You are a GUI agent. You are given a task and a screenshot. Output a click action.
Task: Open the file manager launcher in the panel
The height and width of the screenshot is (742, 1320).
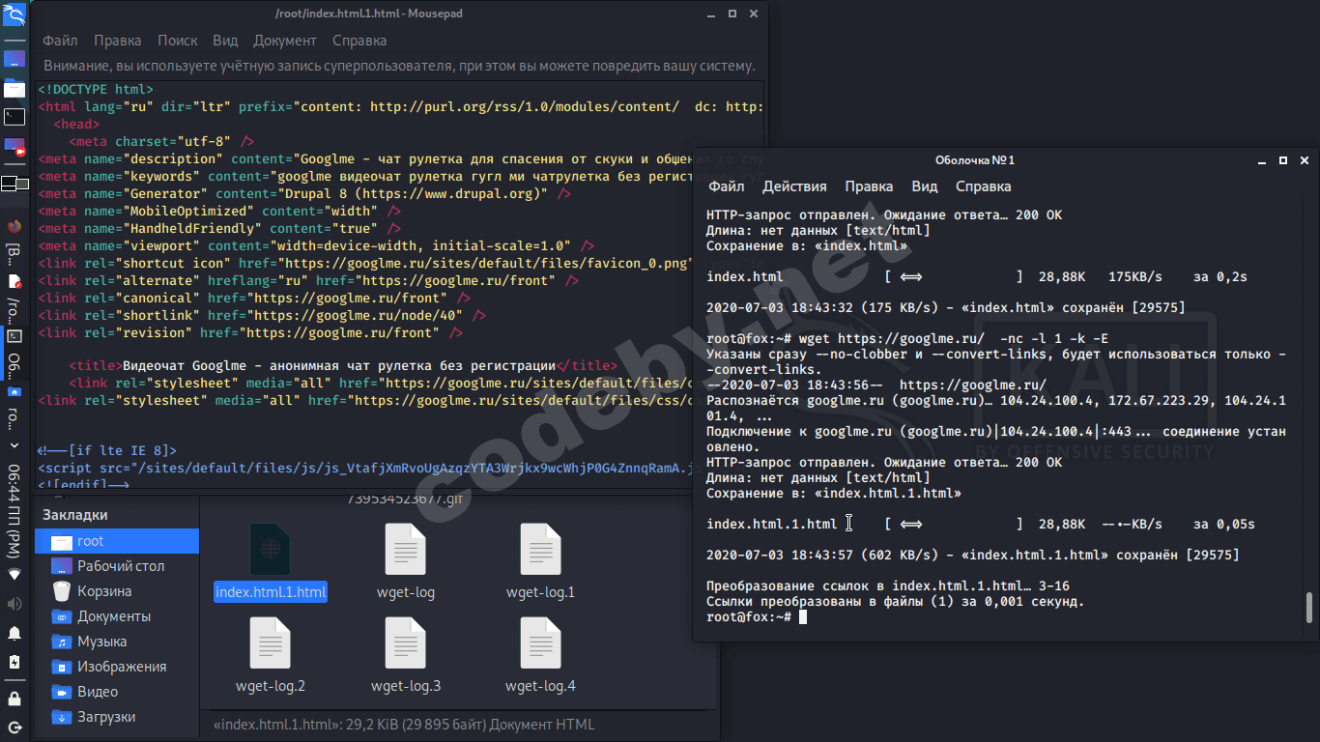coord(14,88)
